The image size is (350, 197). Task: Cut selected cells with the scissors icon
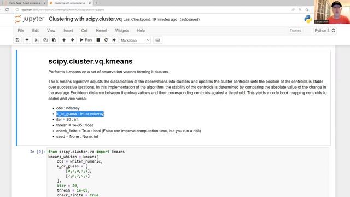click(x=37, y=40)
